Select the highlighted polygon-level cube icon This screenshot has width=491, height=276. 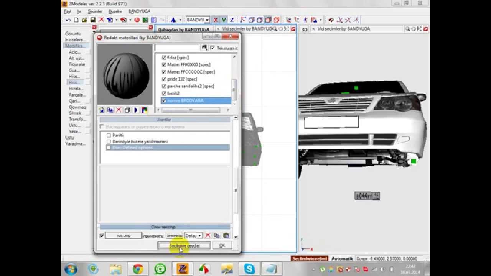point(269,20)
